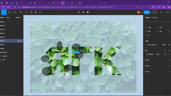171x96 pixels.
Task: Click the black fill color swatch
Action: click(x=146, y=54)
